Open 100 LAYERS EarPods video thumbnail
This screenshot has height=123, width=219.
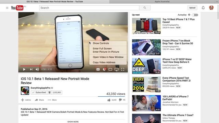(x=146, y=103)
